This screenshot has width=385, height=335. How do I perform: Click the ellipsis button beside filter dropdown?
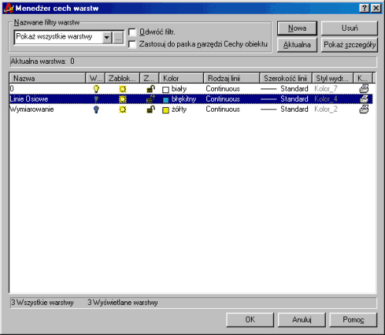pyautogui.click(x=118, y=38)
